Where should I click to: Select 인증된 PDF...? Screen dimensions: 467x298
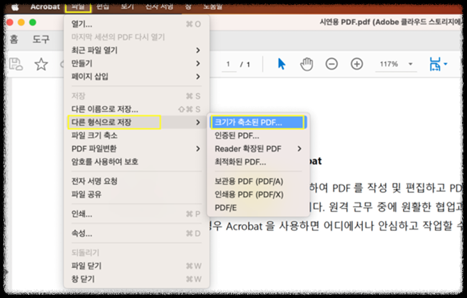tap(258, 135)
